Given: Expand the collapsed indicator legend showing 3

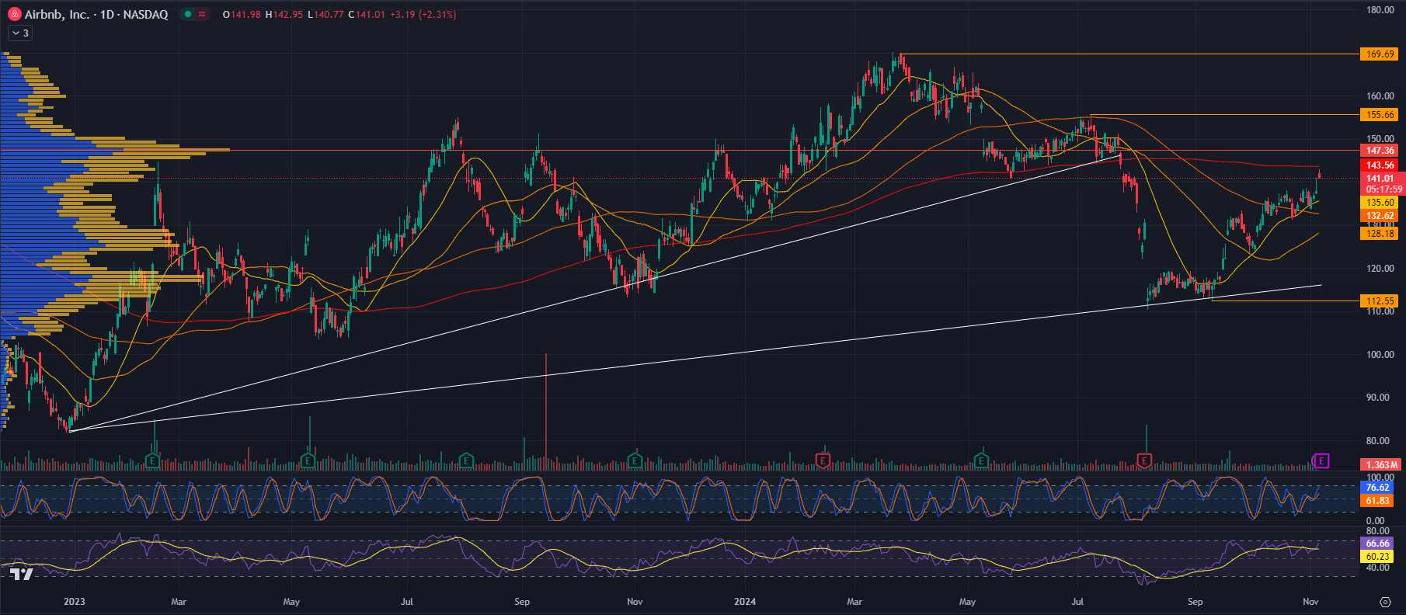Looking at the screenshot, I should pyautogui.click(x=19, y=33).
